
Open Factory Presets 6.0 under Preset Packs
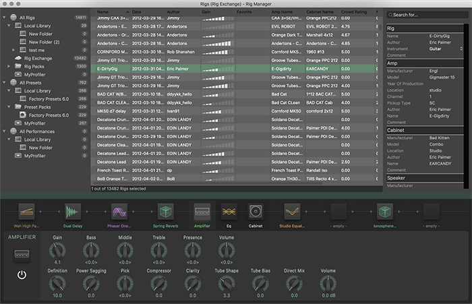click(x=49, y=115)
